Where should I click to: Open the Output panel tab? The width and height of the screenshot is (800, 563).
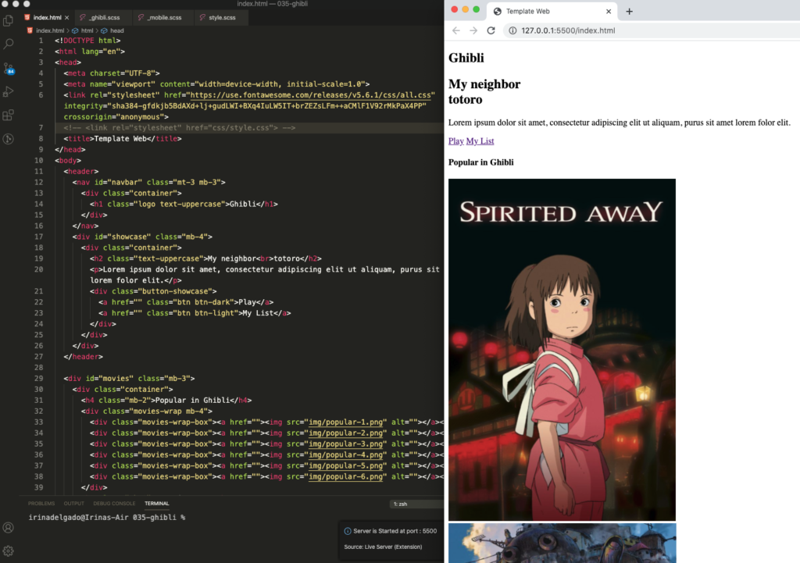[74, 504]
